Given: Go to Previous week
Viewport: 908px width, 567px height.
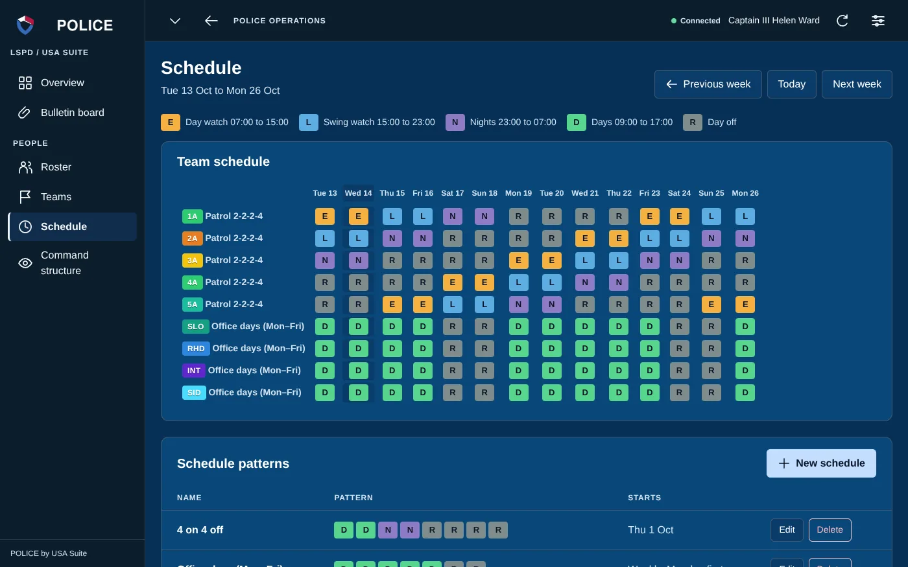Looking at the screenshot, I should click(x=708, y=84).
